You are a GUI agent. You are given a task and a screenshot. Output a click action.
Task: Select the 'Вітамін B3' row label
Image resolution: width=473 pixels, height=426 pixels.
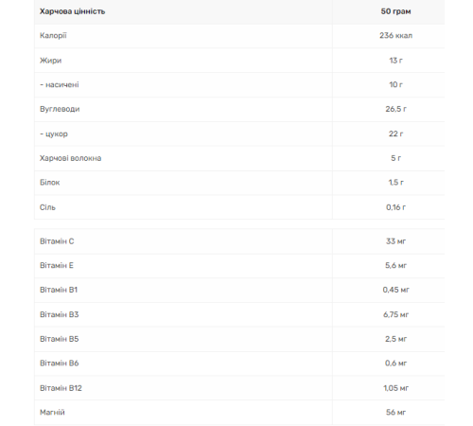point(59,314)
